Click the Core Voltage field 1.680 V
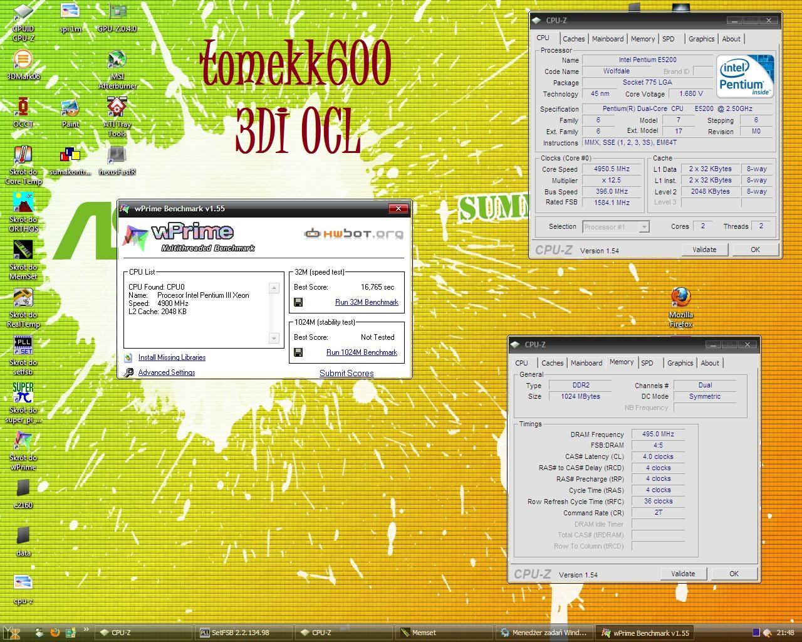The width and height of the screenshot is (802, 642). [691, 94]
